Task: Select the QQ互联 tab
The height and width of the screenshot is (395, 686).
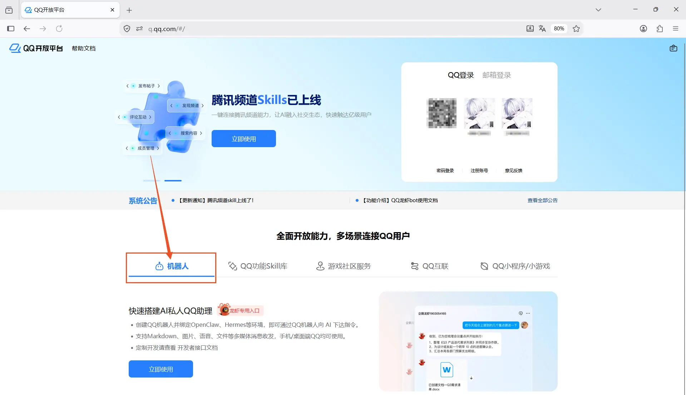Action: click(429, 266)
